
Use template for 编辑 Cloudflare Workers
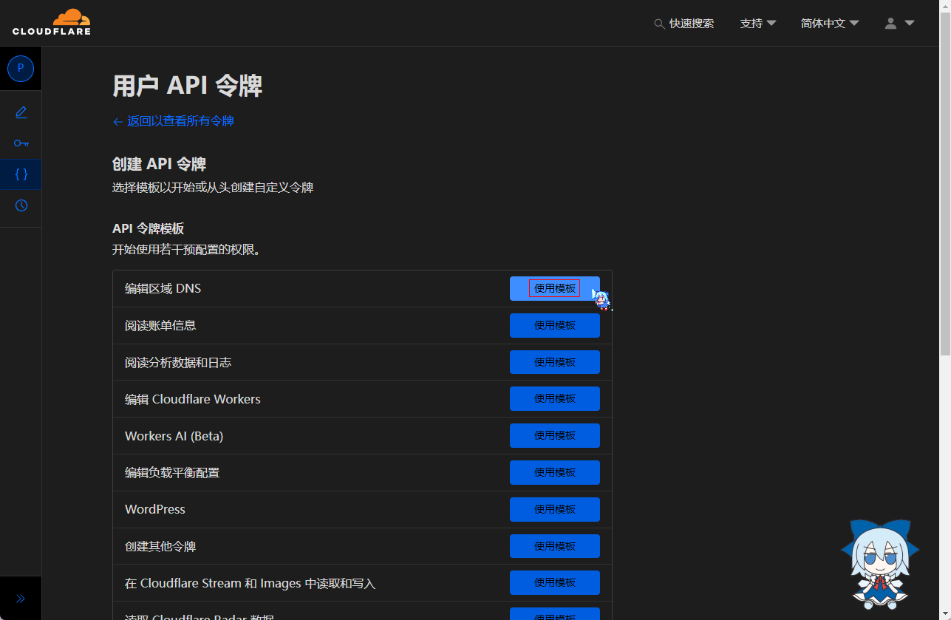[554, 398]
